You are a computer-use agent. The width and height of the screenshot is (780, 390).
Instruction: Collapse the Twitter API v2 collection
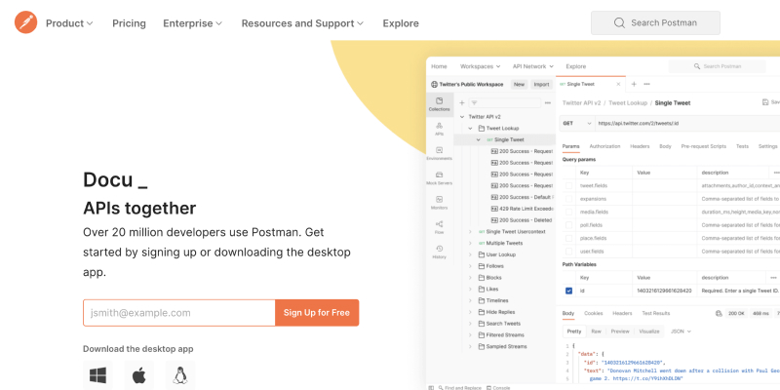point(461,117)
